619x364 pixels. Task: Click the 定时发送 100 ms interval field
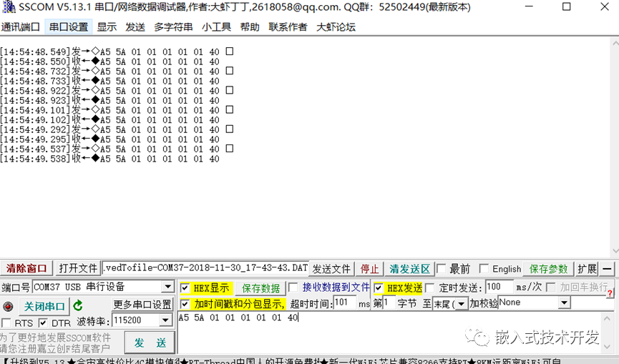pos(499,287)
